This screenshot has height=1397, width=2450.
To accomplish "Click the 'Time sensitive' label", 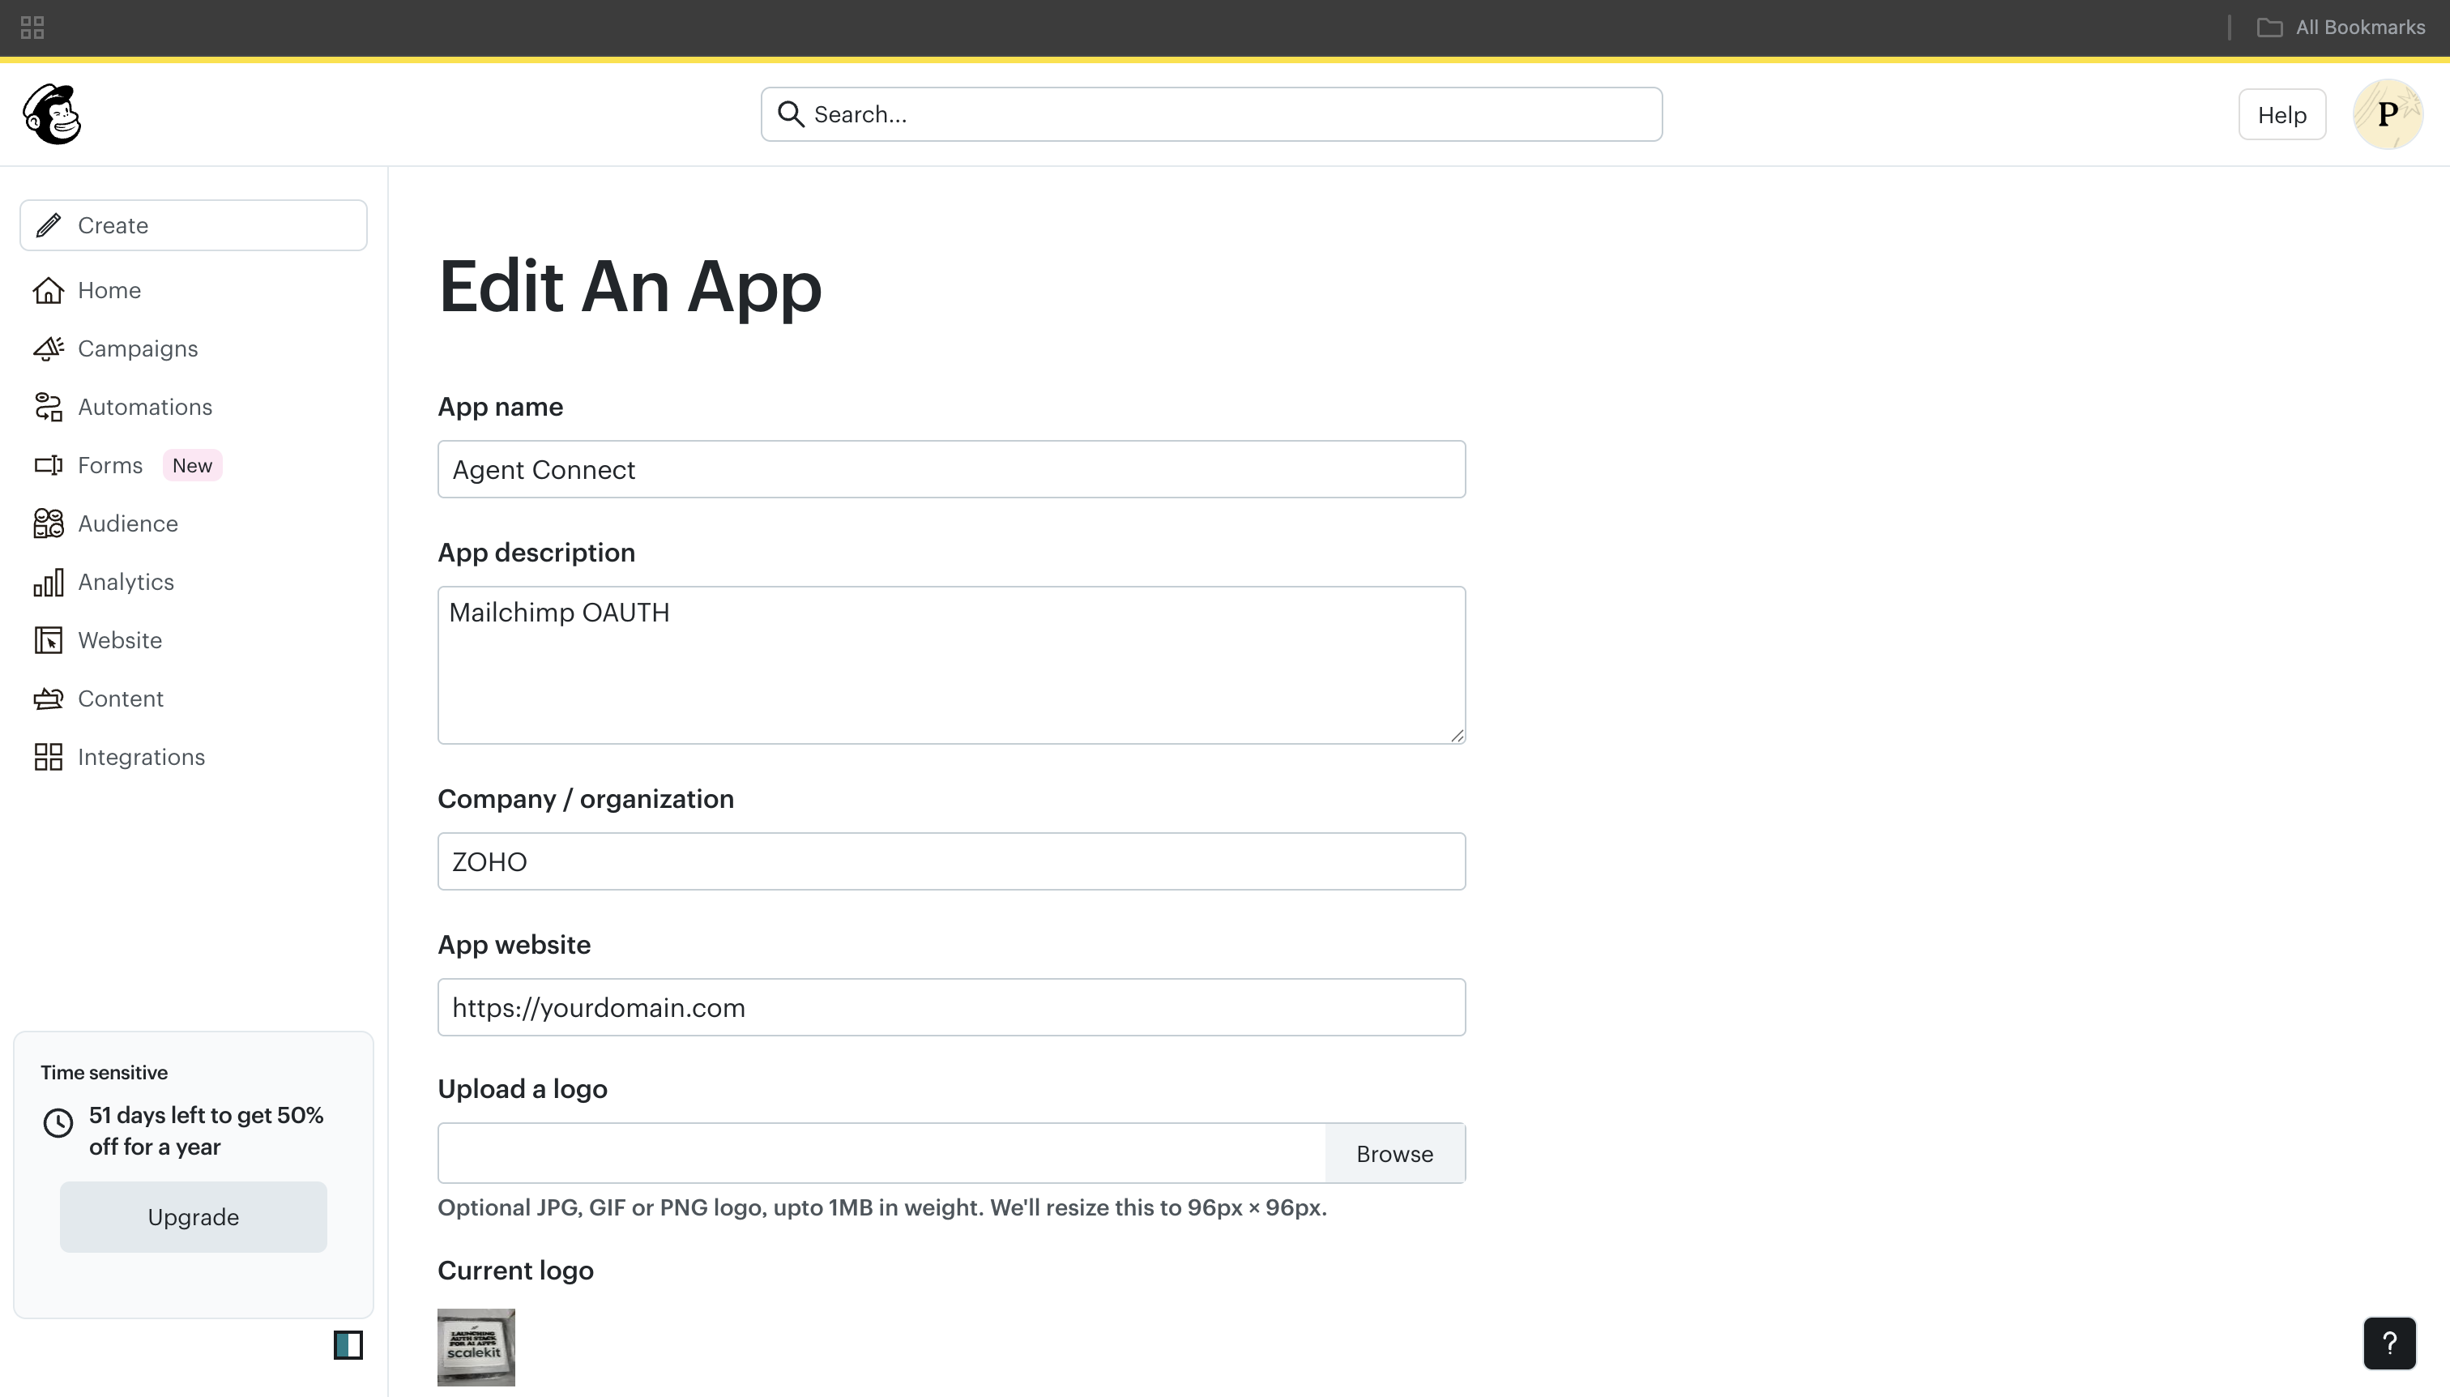I will click(x=104, y=1073).
